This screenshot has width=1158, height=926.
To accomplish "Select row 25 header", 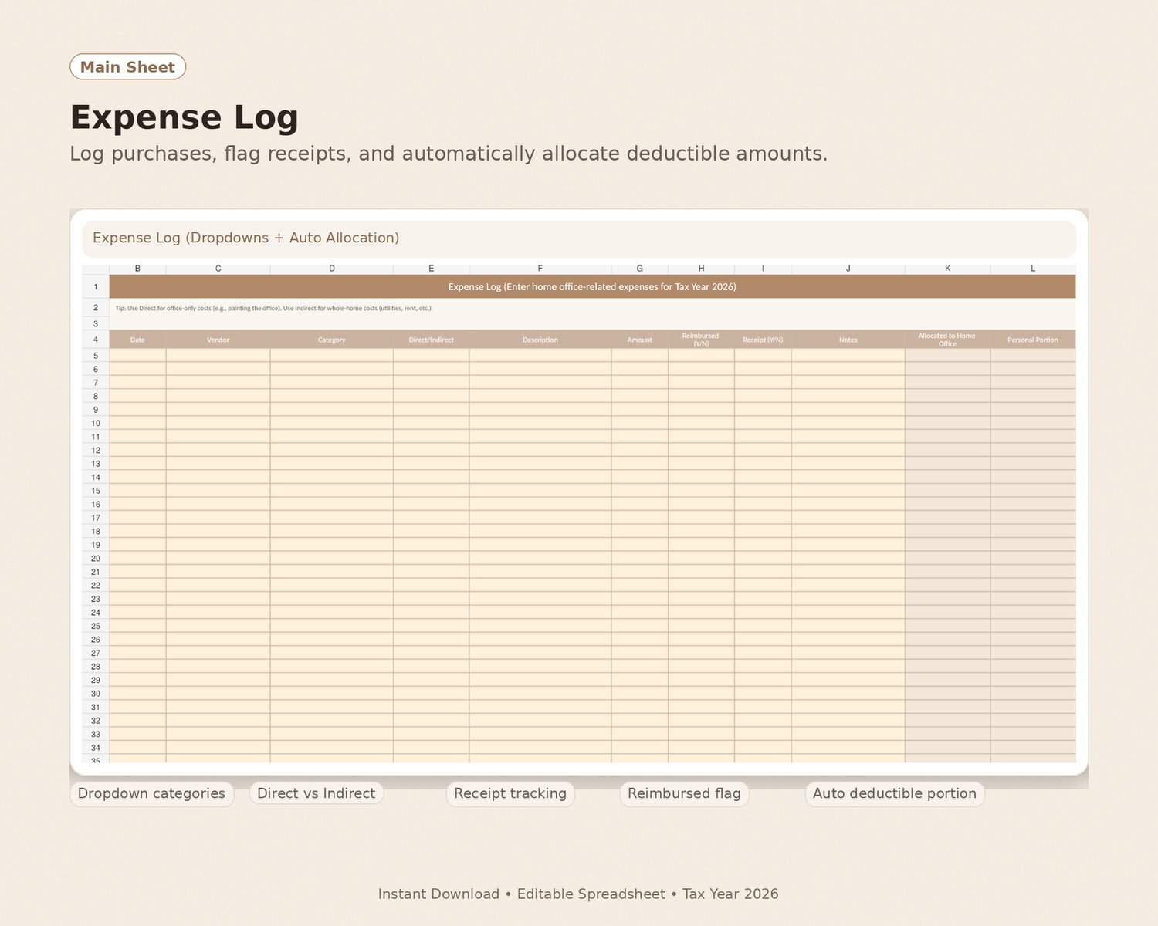I will click(x=96, y=626).
